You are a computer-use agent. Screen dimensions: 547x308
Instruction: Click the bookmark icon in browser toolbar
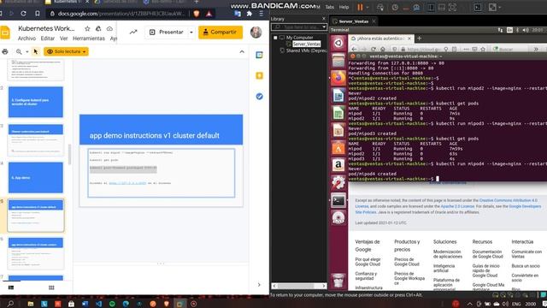pos(38,14)
